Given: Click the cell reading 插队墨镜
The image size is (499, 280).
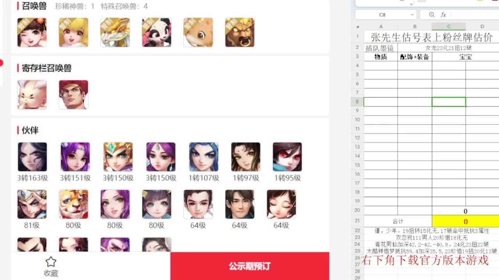Looking at the screenshot, I should pyautogui.click(x=381, y=48).
